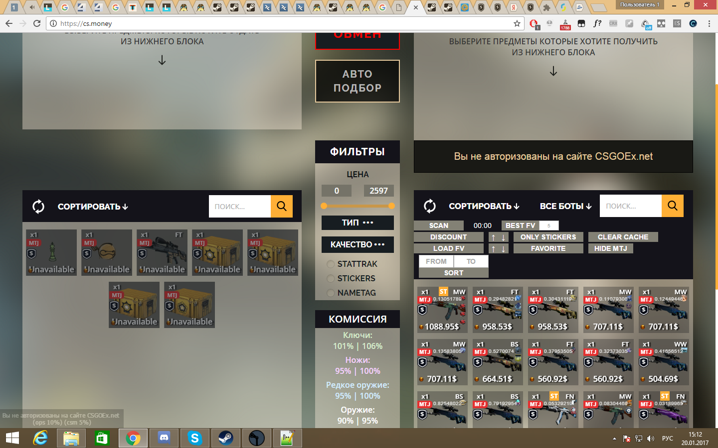Switch to the first pinned browser tab

point(14,7)
